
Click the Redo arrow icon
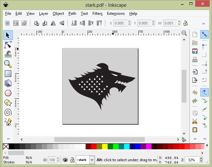pos(195,101)
